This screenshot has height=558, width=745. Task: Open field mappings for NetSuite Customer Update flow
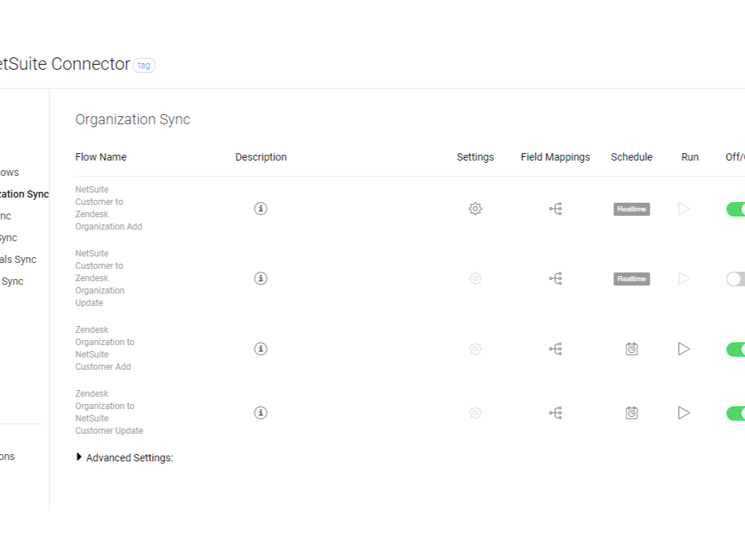556,413
